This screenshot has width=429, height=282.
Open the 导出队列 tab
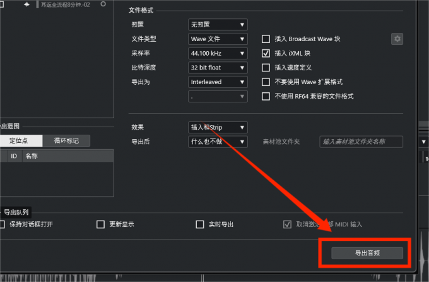(x=16, y=212)
